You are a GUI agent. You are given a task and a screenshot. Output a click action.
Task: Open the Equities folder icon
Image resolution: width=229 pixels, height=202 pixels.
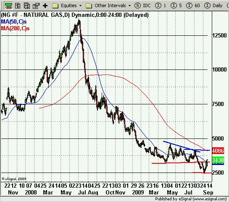click(x=55, y=6)
